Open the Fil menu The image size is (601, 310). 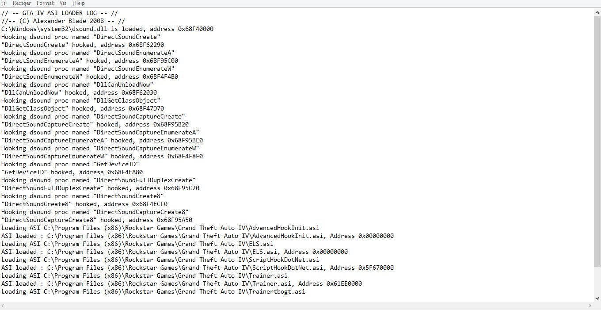pos(4,3)
